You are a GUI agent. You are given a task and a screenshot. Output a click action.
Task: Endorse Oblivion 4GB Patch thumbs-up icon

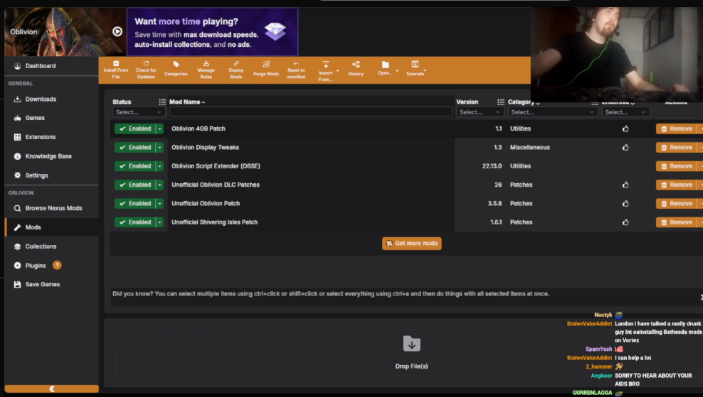tap(625, 129)
